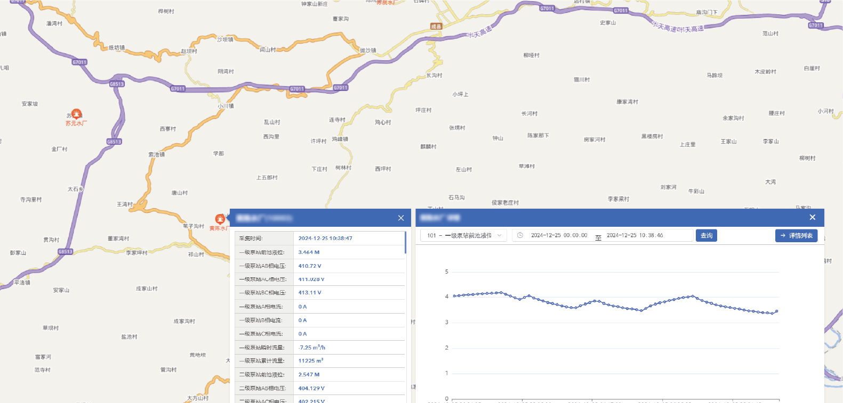Click the last data point on chart line
This screenshot has height=403, width=843.
777,311
